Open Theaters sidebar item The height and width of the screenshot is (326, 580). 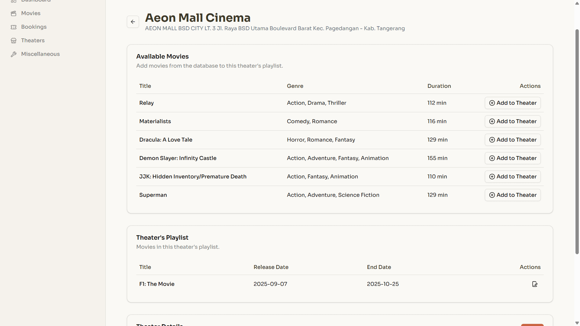[33, 40]
